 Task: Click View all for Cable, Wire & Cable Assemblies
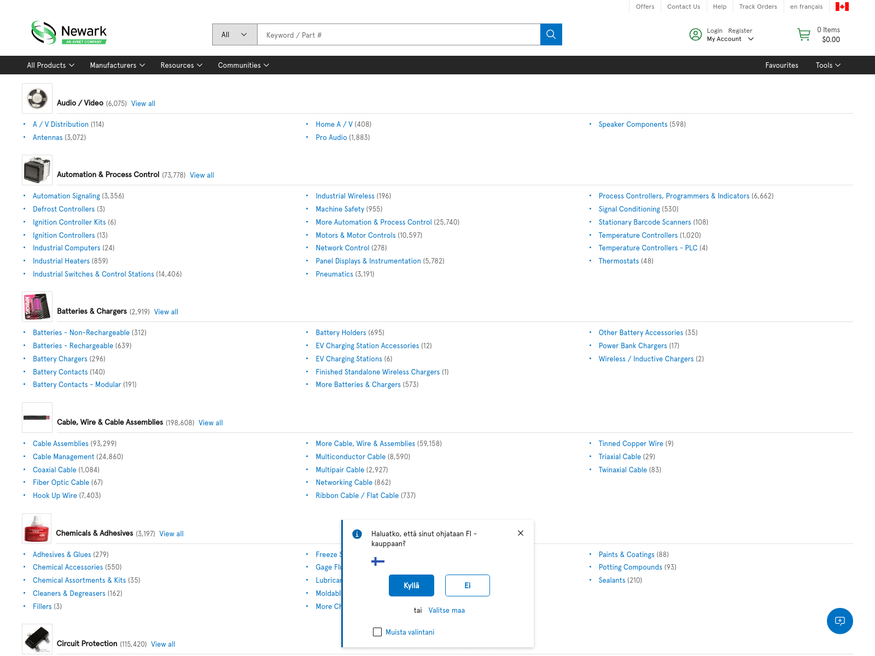[211, 423]
